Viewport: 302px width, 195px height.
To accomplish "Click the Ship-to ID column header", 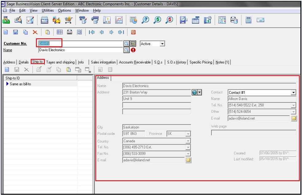I will pos(41,78).
